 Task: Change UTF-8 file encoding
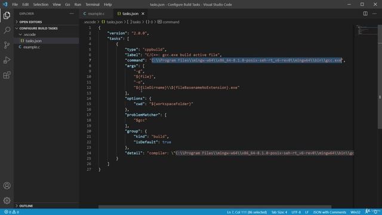pyautogui.click(x=296, y=212)
